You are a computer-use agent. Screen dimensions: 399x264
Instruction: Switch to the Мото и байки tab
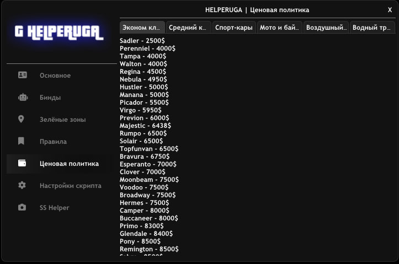(x=280, y=28)
